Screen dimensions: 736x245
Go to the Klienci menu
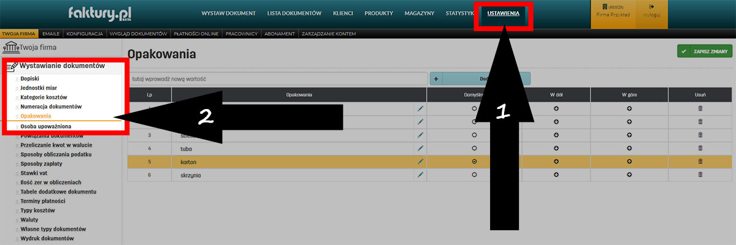pyautogui.click(x=343, y=13)
